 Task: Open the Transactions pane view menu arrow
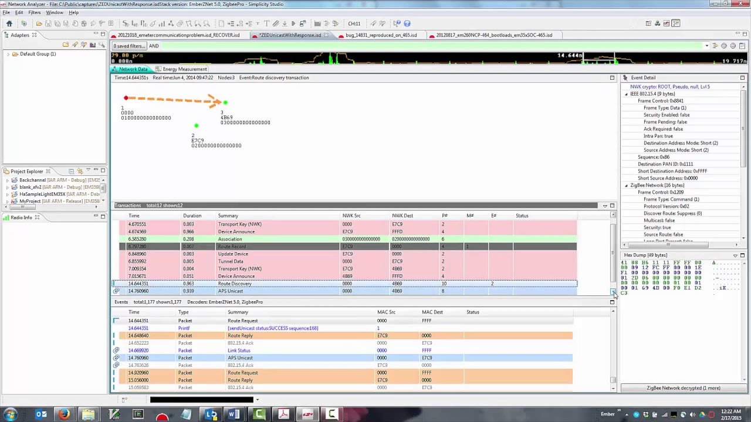605,206
